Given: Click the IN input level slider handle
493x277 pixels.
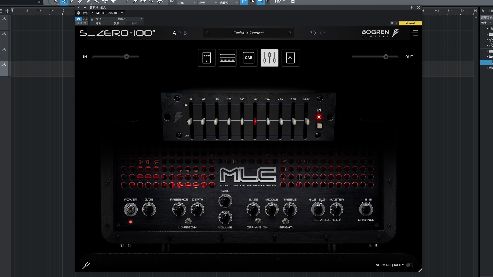Looking at the screenshot, I should pos(126,57).
